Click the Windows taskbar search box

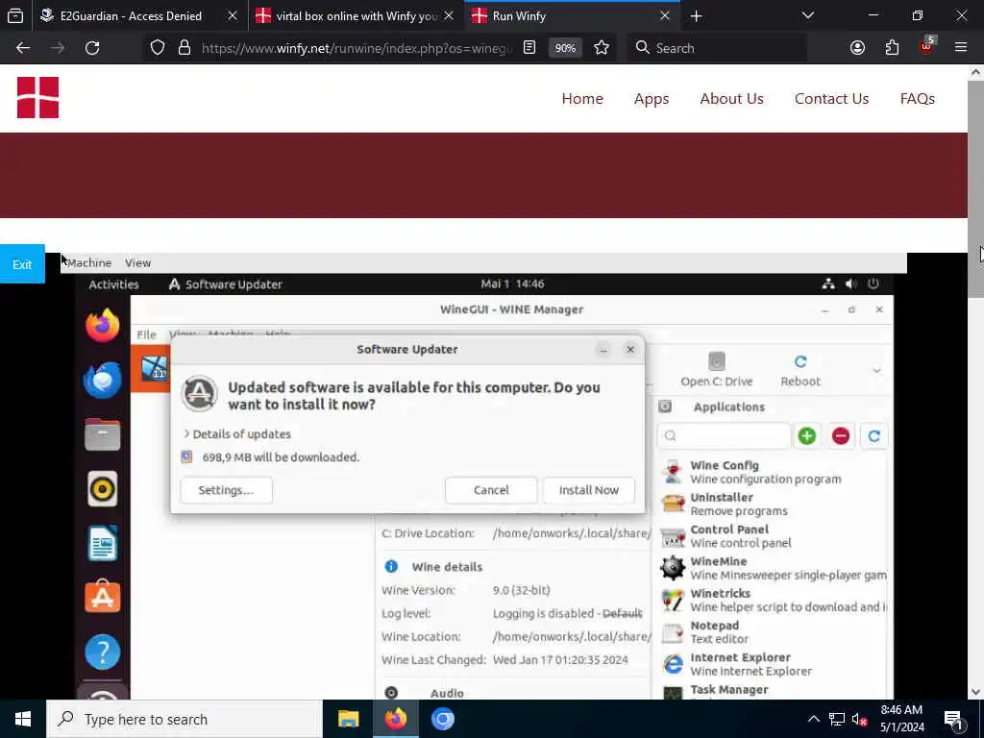coord(184,719)
